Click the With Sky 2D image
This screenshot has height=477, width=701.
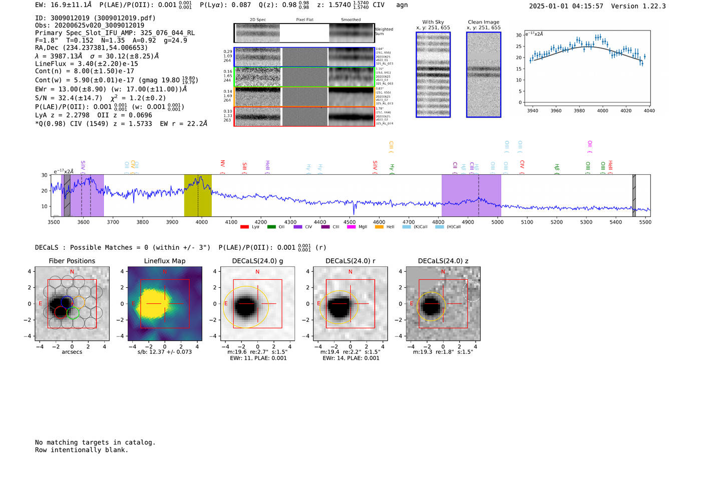coord(433,75)
